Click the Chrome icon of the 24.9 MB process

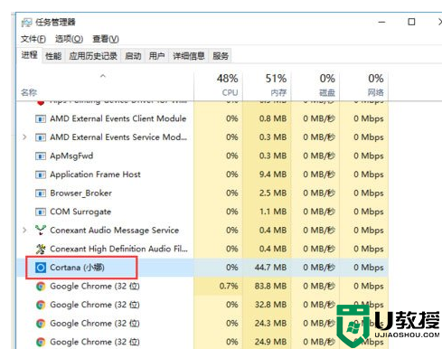click(41, 342)
